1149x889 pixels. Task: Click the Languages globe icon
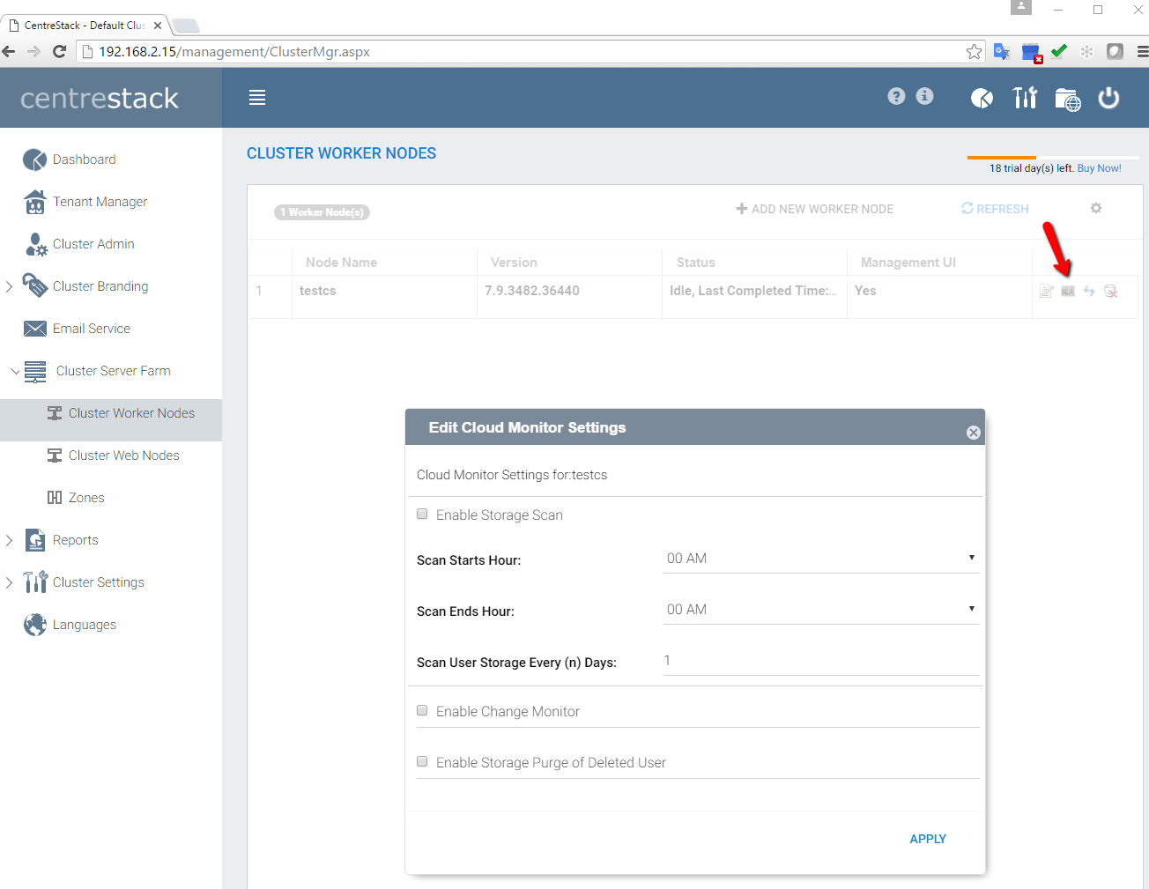[35, 625]
